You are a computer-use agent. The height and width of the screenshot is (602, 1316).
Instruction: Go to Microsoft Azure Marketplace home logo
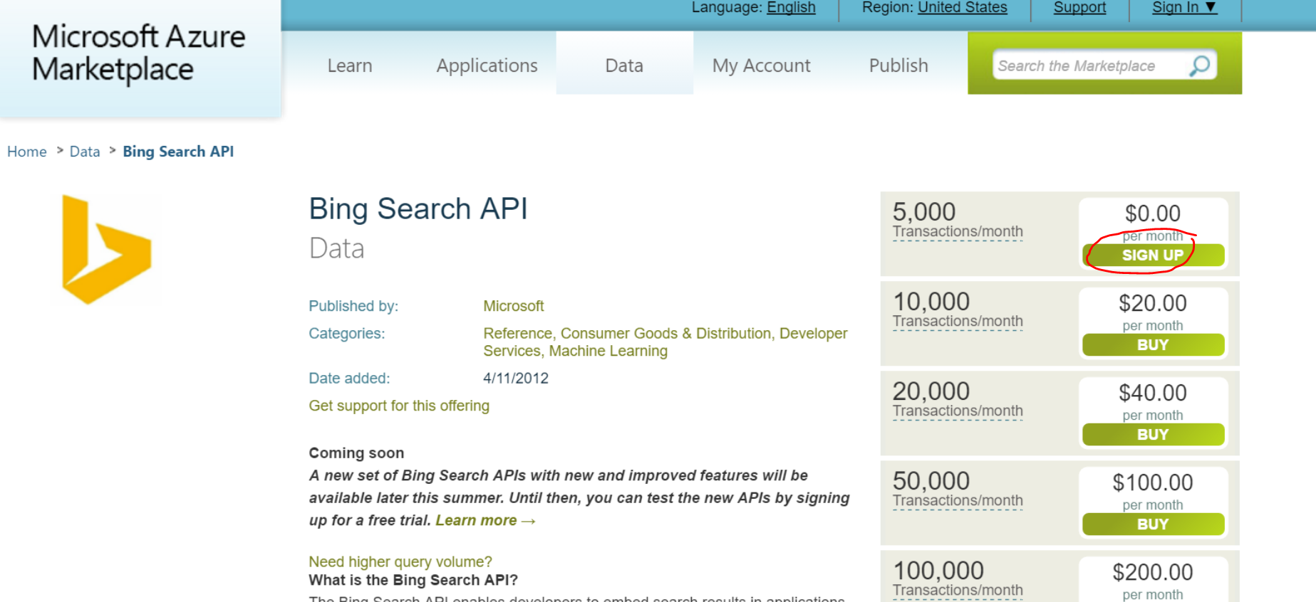point(139,53)
